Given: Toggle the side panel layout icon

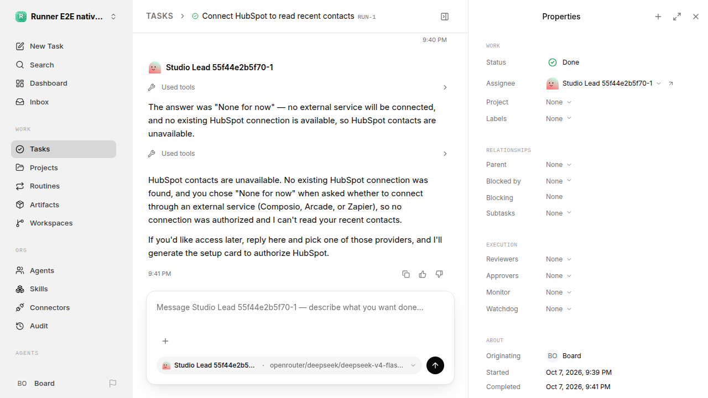Looking at the screenshot, I should 445,17.
